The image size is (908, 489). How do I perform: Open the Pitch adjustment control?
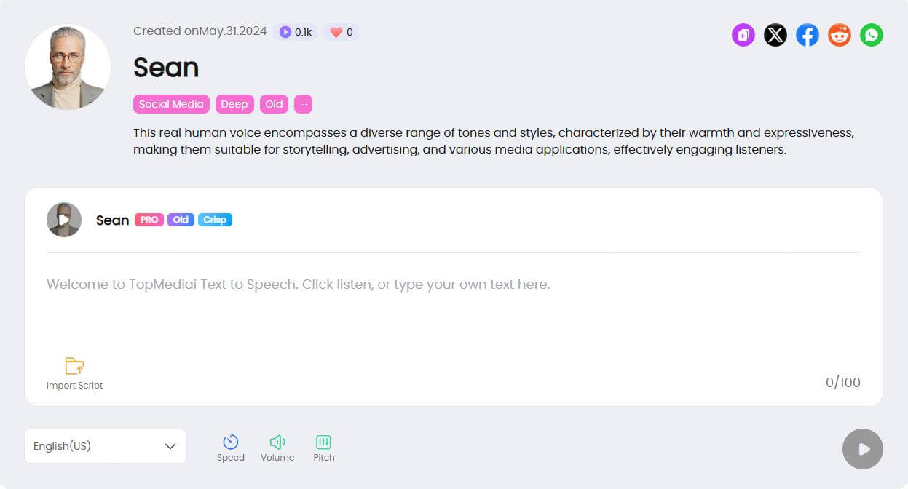pos(323,447)
